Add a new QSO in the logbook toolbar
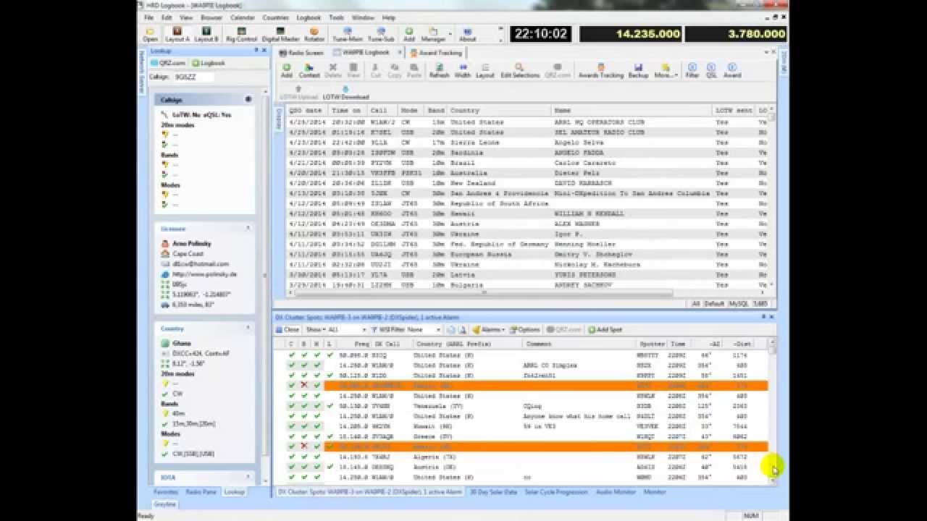This screenshot has width=927, height=521. coord(287,71)
